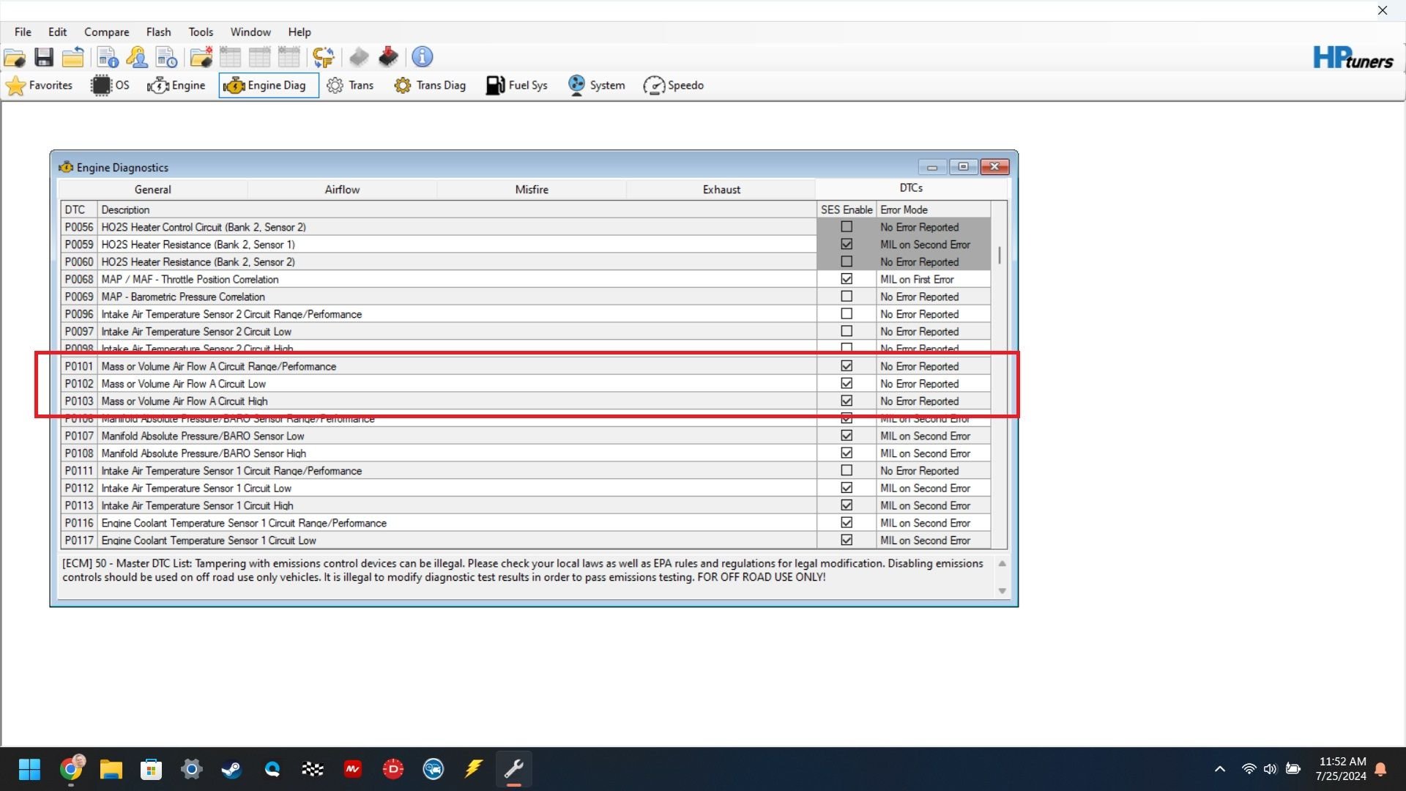The height and width of the screenshot is (791, 1406).
Task: Open the Speedo section
Action: (674, 86)
